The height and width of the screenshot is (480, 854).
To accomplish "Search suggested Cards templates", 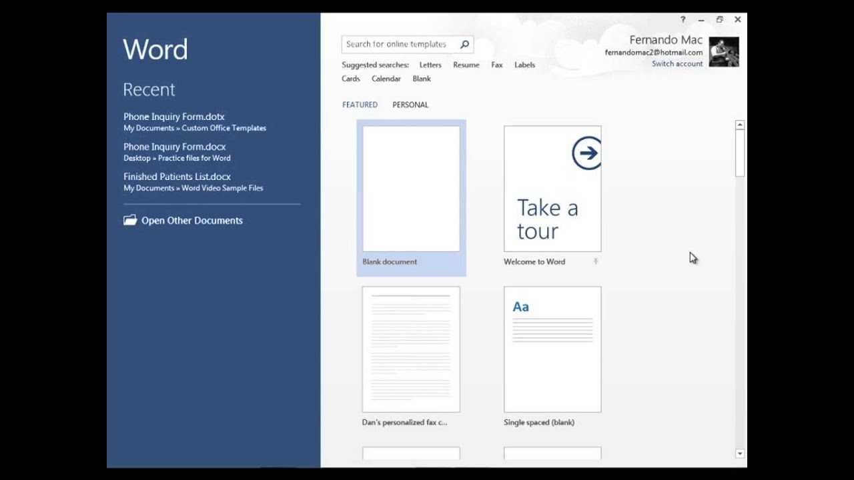I will point(351,79).
